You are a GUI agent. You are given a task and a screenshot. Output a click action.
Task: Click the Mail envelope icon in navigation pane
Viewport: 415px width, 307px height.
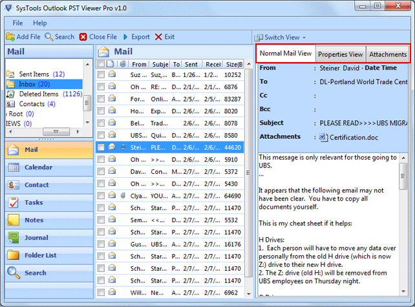point(13,150)
